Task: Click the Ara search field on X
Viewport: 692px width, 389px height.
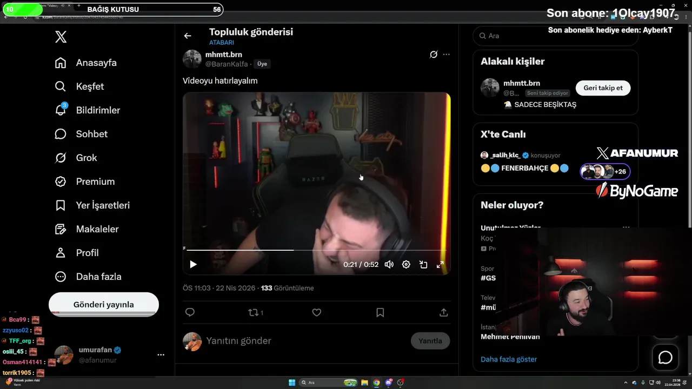Action: (555, 36)
